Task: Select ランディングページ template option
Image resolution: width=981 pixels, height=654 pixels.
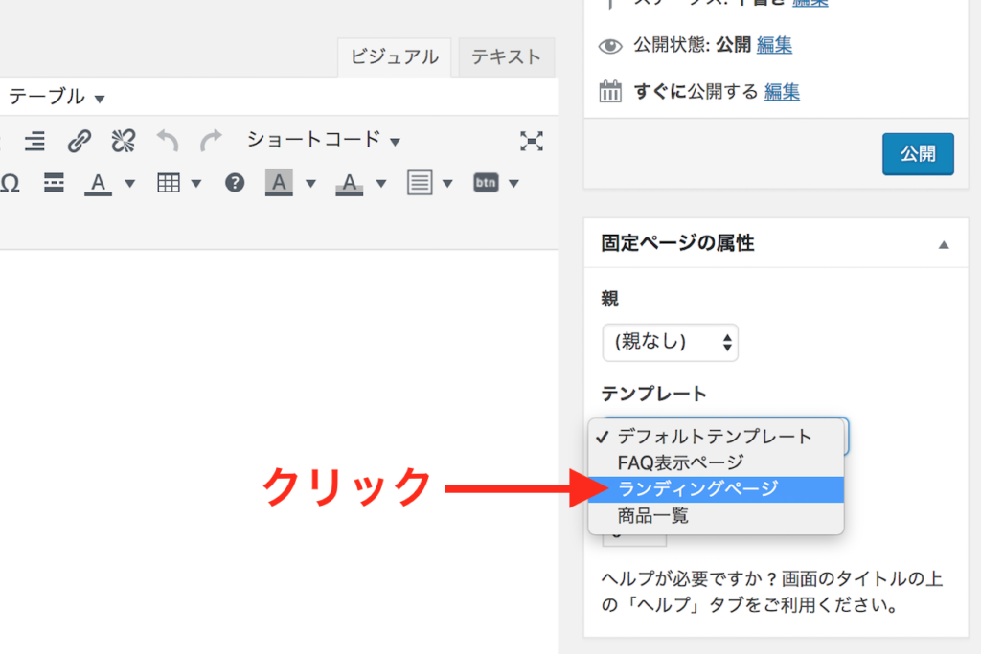Action: pyautogui.click(x=698, y=489)
